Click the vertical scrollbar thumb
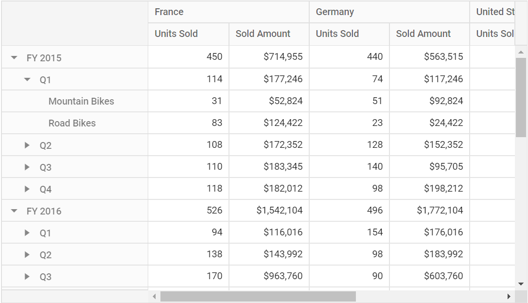The height and width of the screenshot is (303, 528). coord(521,97)
